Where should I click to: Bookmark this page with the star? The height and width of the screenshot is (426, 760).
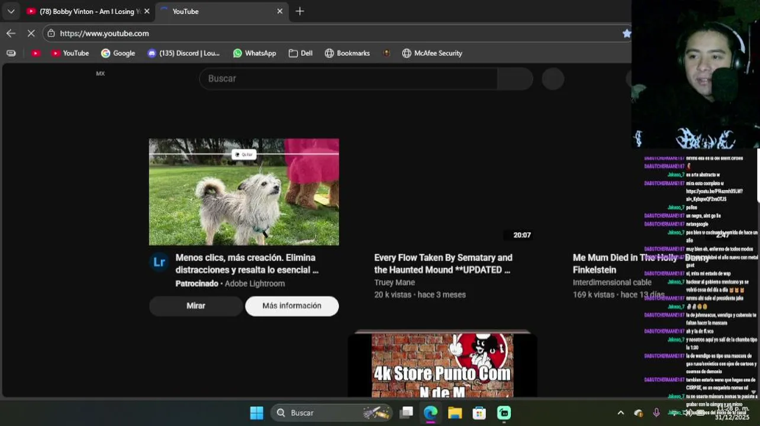[x=626, y=33]
